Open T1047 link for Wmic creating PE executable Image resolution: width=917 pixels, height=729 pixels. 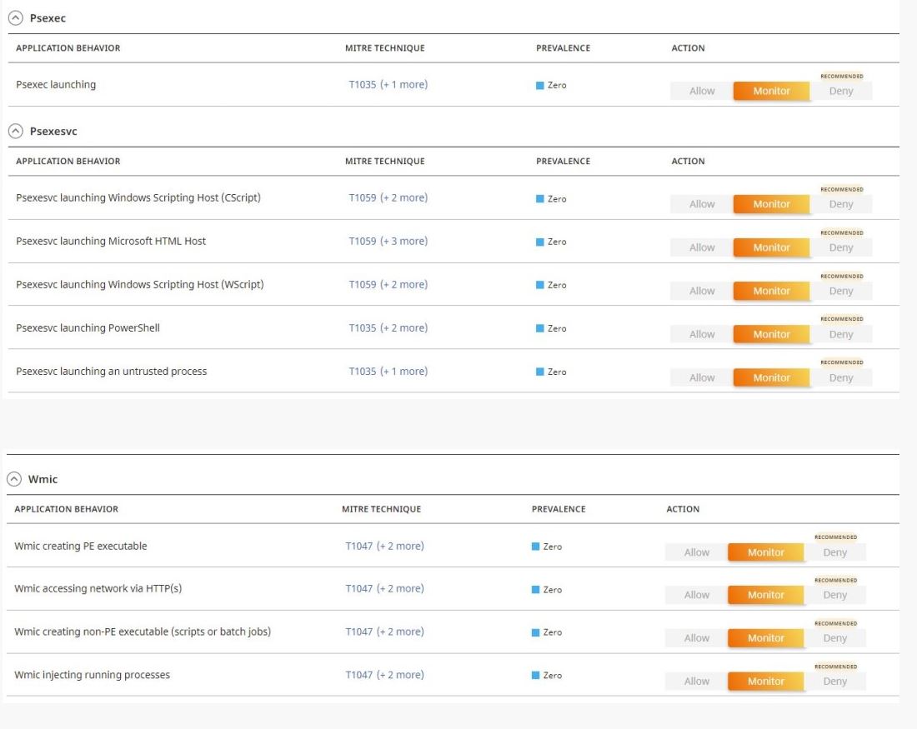pyautogui.click(x=359, y=546)
